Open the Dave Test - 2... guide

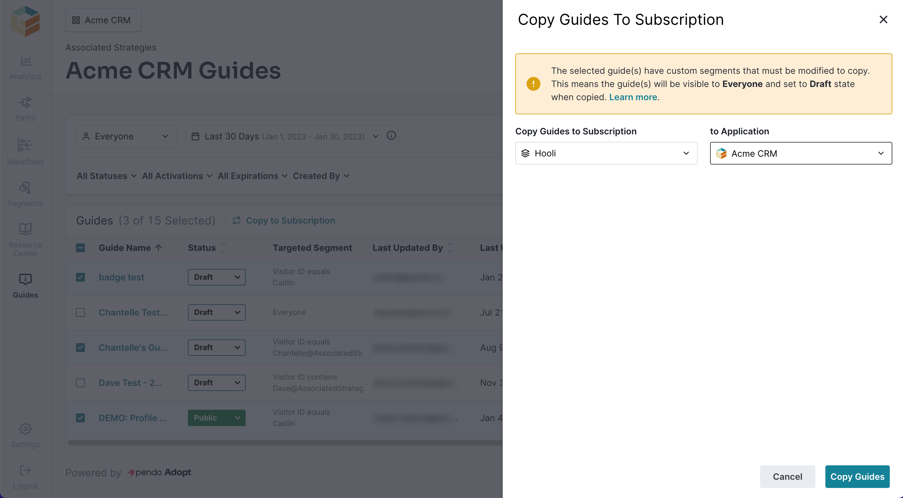(130, 382)
